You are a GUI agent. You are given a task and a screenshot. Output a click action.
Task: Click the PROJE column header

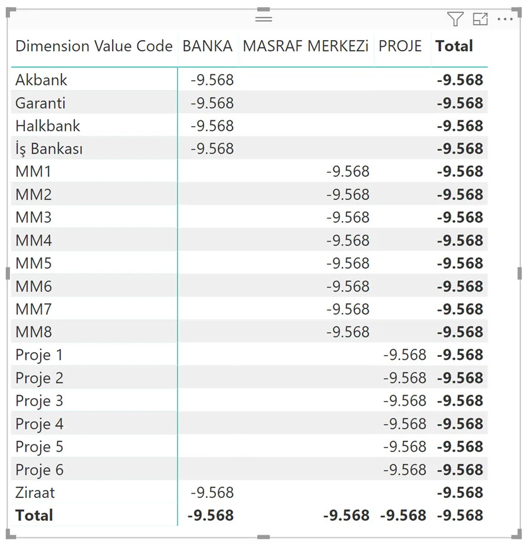point(400,46)
